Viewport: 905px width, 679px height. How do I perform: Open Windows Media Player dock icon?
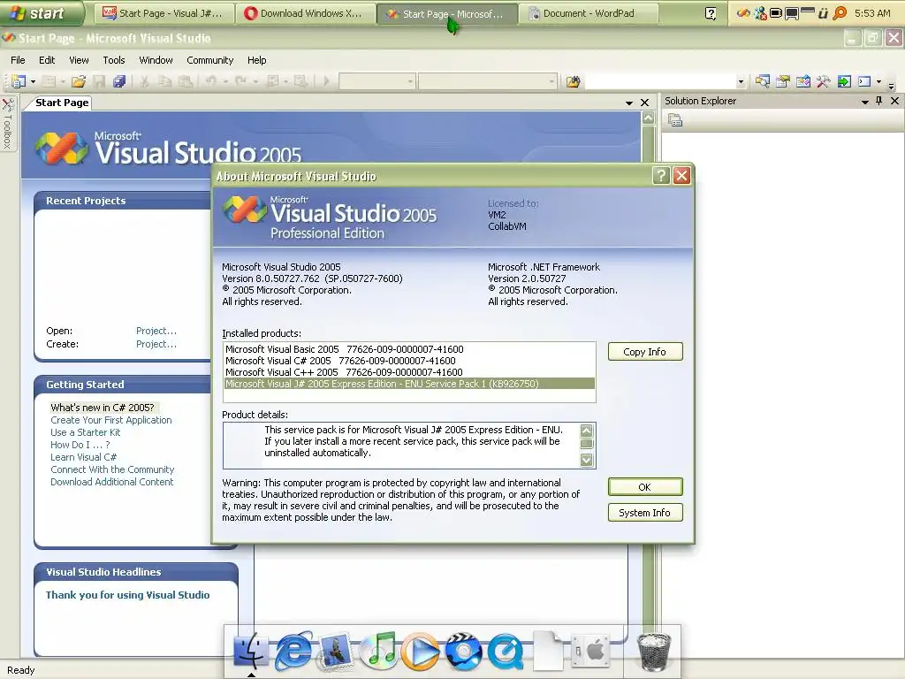pos(420,651)
